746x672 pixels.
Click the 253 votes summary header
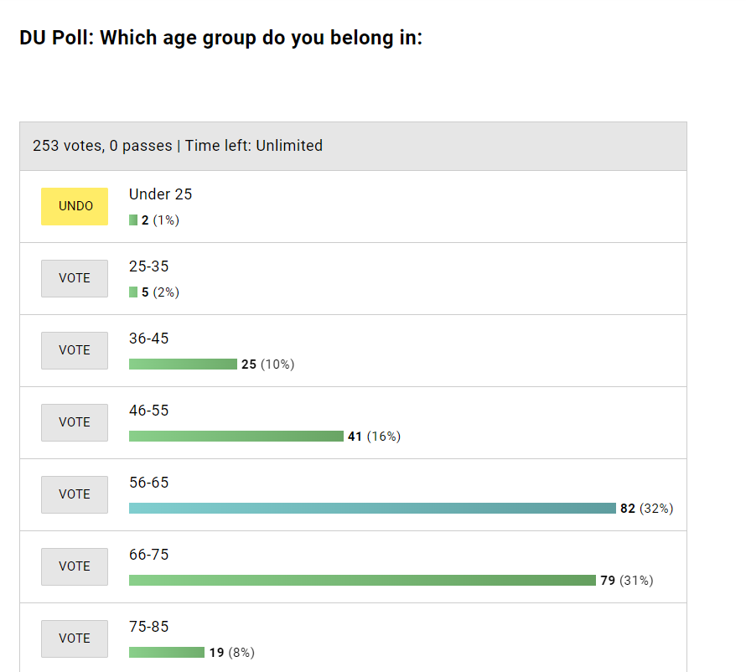pyautogui.click(x=178, y=146)
